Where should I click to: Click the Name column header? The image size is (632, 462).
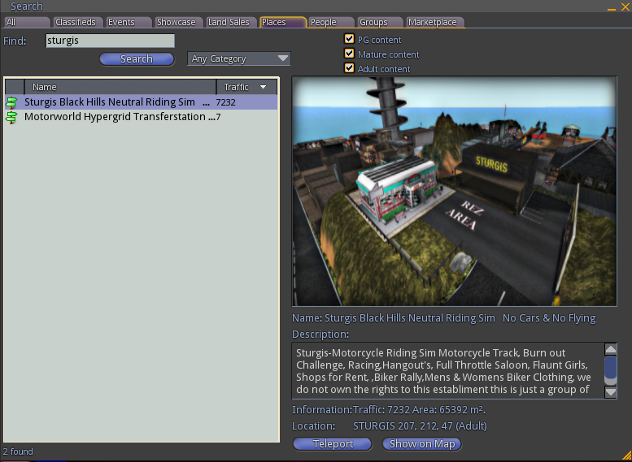(x=120, y=87)
